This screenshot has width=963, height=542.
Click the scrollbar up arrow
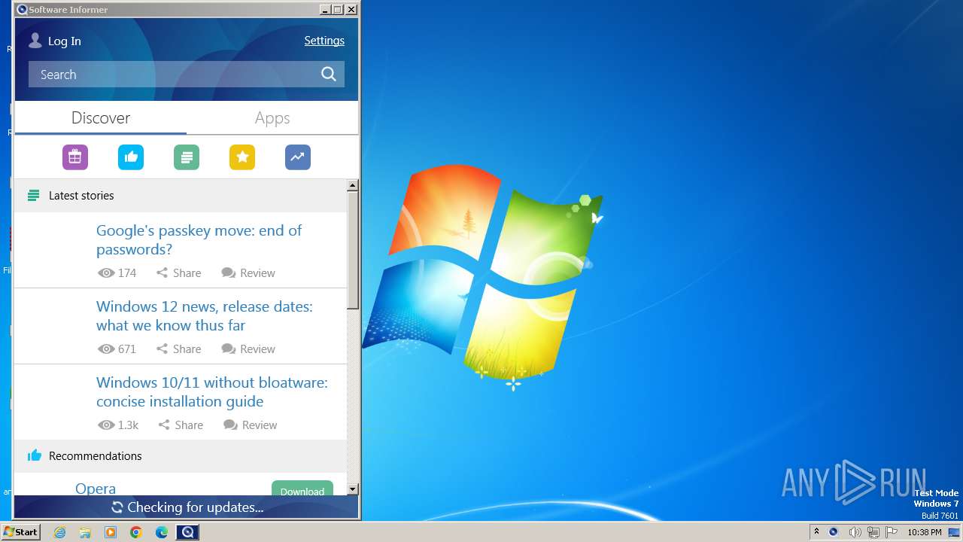click(353, 185)
